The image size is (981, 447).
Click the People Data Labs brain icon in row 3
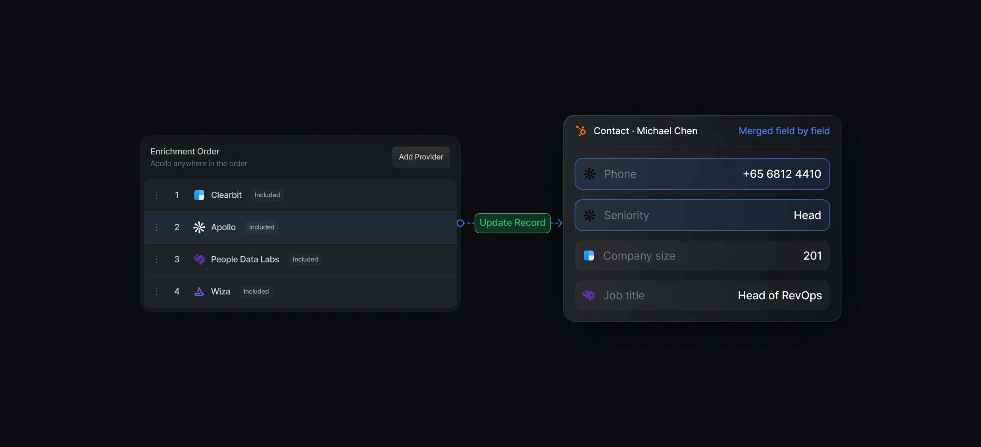(199, 259)
